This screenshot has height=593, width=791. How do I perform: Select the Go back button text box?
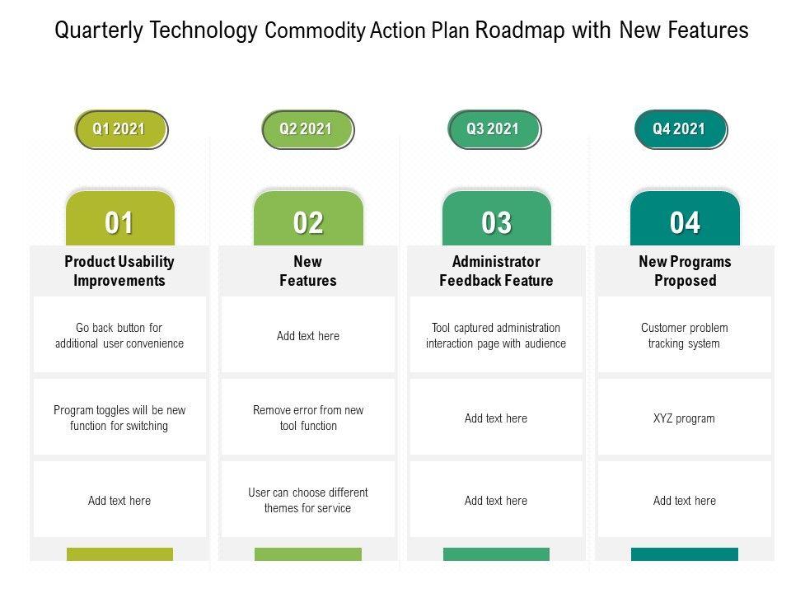[119, 335]
